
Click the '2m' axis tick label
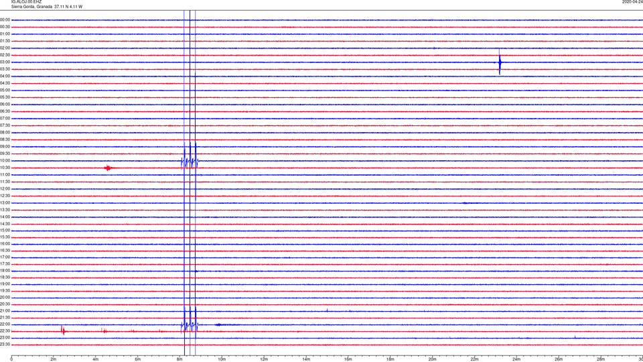[x=54, y=359]
